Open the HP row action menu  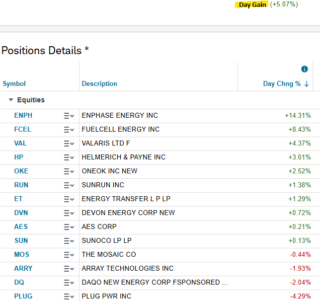[69, 157]
